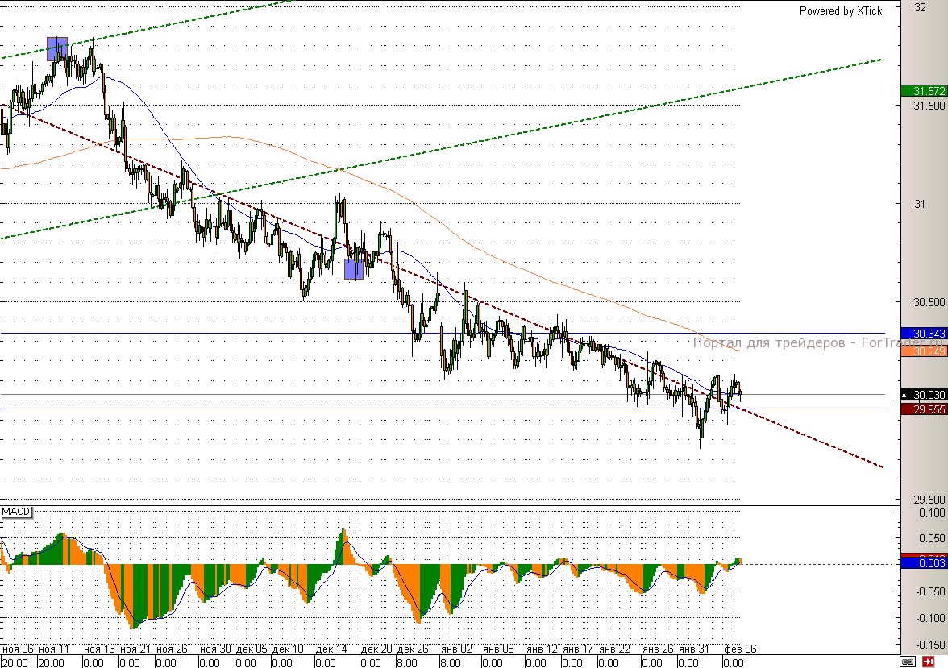Image resolution: width=948 pixels, height=668 pixels.
Task: Click the 31 level on price scale
Action: click(x=918, y=204)
